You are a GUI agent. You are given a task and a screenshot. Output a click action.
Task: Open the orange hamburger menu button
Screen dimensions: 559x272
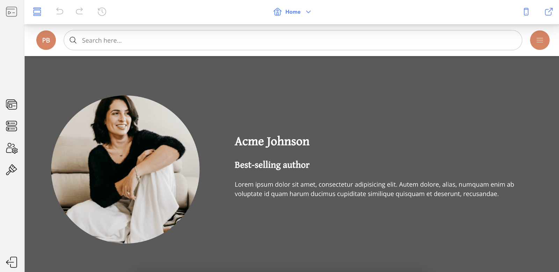click(540, 40)
